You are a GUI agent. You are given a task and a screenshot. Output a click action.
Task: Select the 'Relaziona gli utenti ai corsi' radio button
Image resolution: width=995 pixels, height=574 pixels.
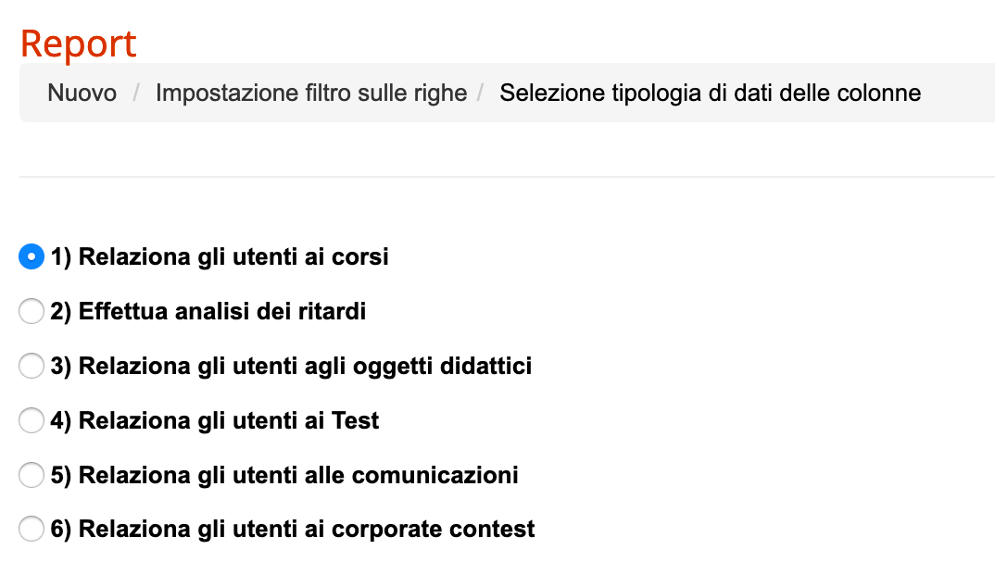click(31, 257)
